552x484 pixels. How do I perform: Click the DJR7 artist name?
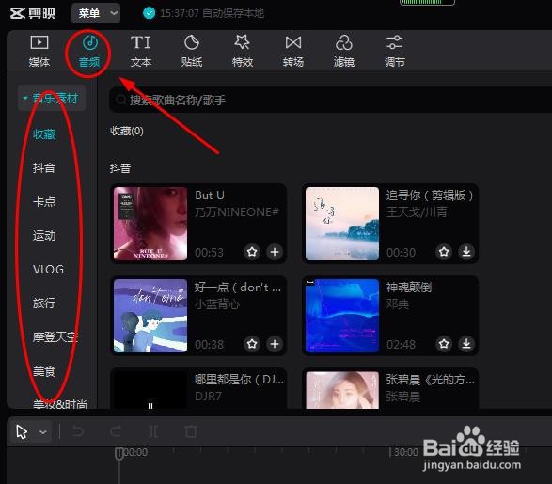pyautogui.click(x=208, y=397)
